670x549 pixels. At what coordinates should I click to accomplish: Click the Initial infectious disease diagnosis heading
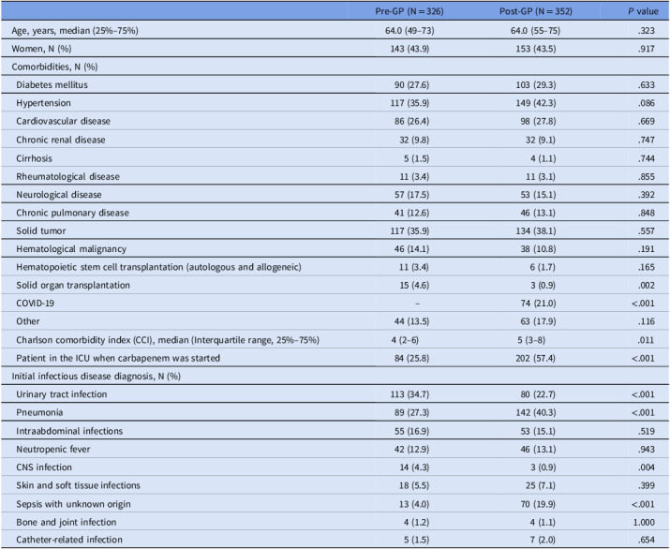point(97,376)
